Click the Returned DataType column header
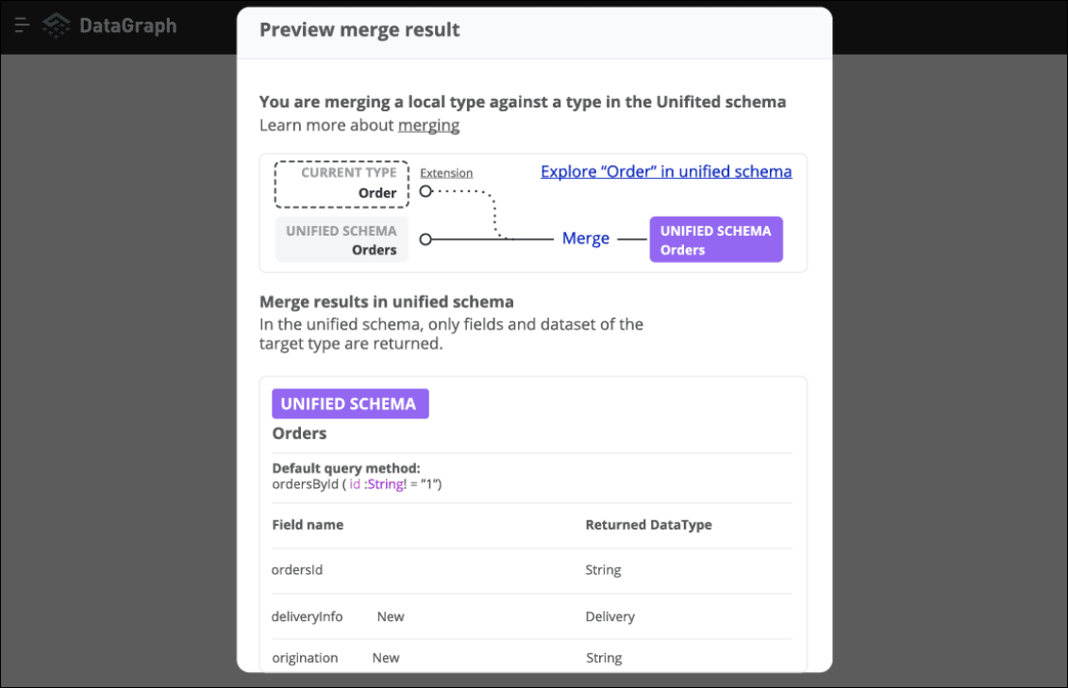Viewport: 1068px width, 688px height. [648, 525]
